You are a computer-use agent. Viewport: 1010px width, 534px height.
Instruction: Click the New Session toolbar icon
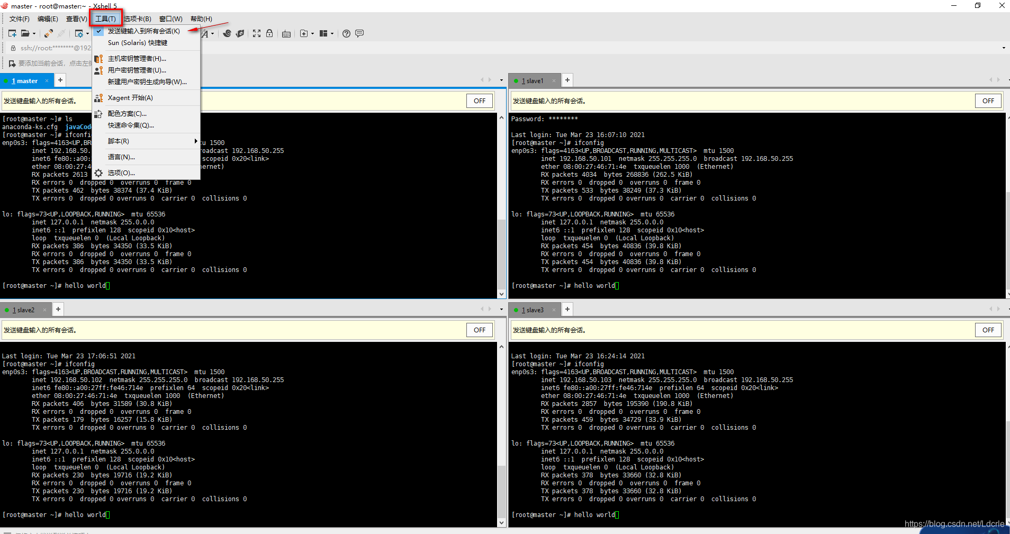coord(12,33)
